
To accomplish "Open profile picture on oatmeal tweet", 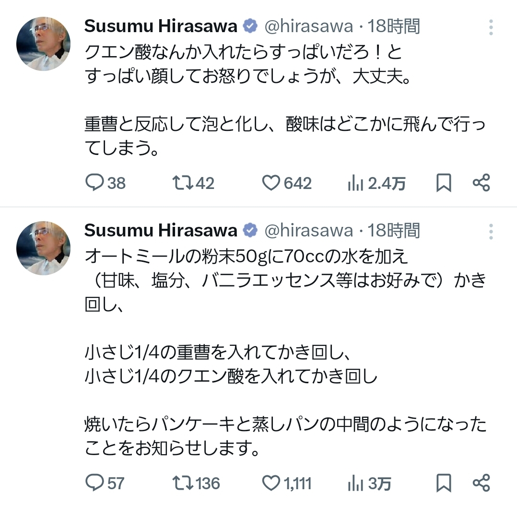I will pos(43,248).
